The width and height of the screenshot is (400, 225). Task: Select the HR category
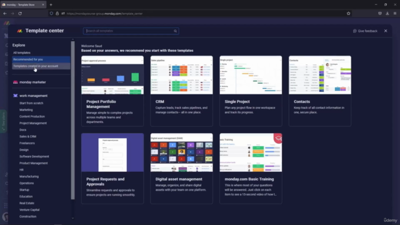click(21, 169)
